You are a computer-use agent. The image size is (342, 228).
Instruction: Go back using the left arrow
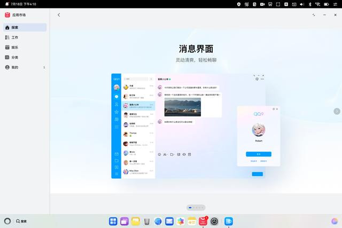(59, 15)
